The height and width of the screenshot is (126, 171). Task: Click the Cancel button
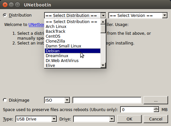tap(156, 119)
